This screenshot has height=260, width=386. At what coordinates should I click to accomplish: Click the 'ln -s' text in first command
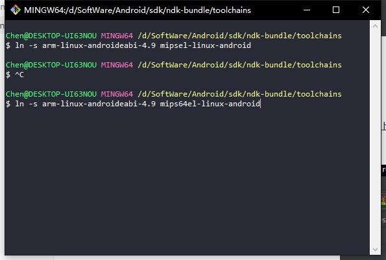tap(27, 45)
